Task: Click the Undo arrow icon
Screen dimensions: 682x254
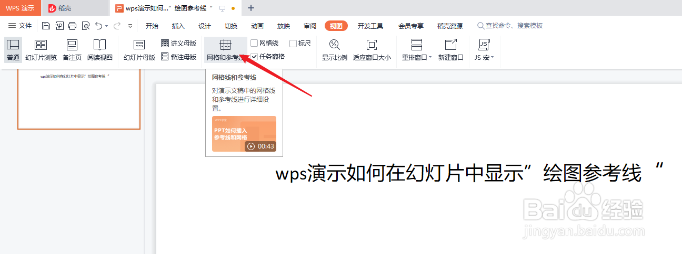Action: [98, 26]
